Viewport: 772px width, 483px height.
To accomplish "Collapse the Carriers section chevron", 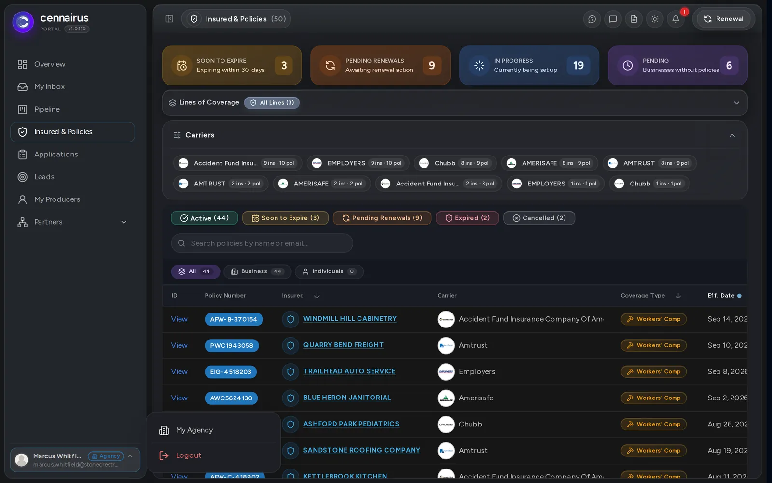I will [732, 135].
